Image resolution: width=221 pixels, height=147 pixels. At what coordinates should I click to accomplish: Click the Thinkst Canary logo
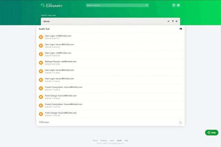coord(51,6)
